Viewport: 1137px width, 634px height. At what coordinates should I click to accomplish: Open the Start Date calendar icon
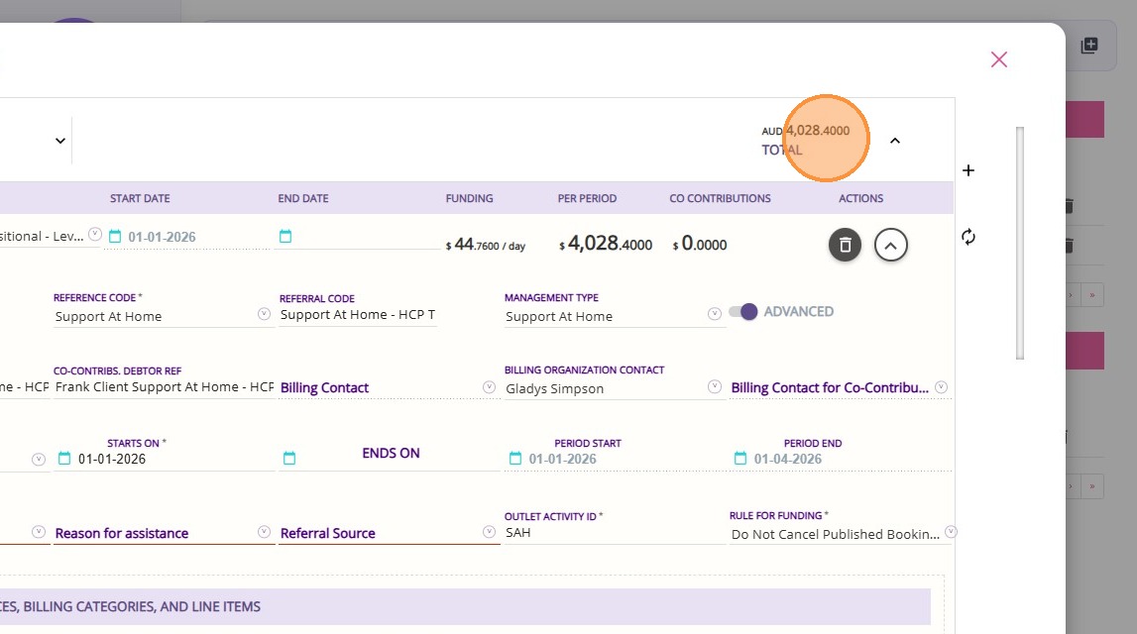coord(115,237)
